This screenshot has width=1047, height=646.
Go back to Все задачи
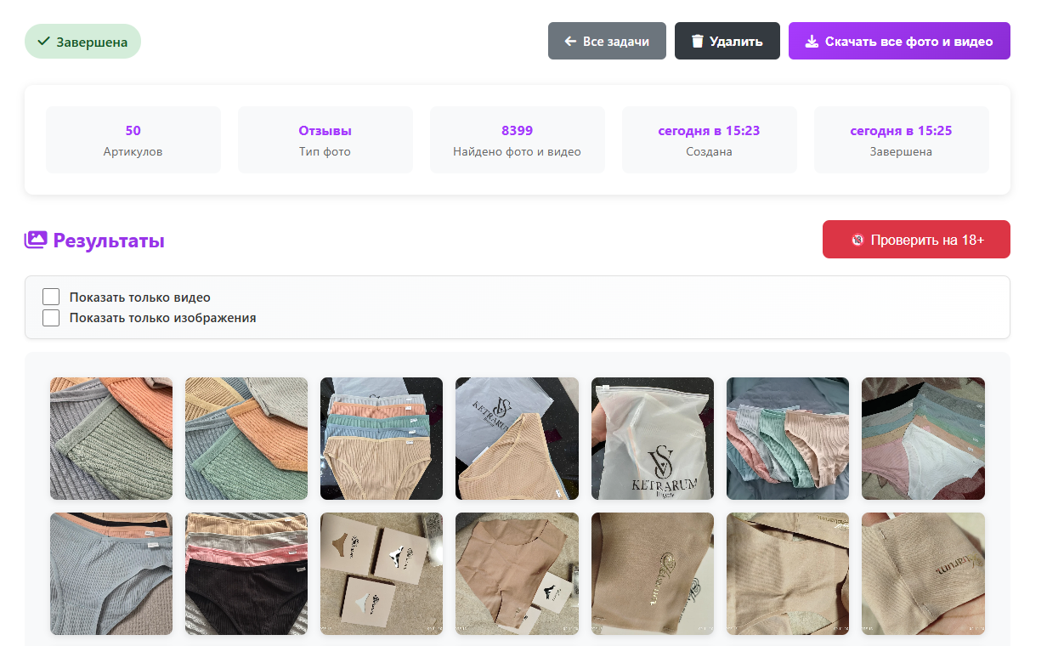coord(607,41)
